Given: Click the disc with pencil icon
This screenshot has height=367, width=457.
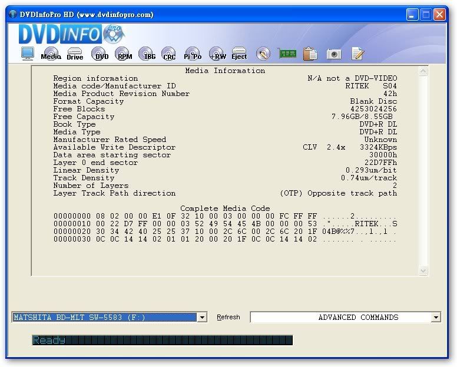Looking at the screenshot, I should coord(263,54).
